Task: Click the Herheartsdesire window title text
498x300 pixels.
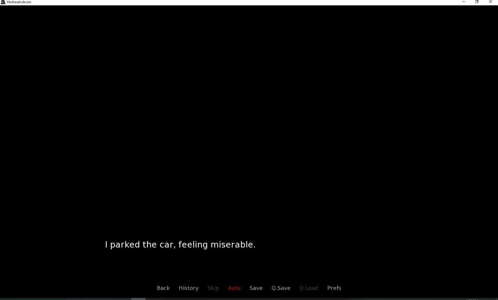Action: (19, 2)
